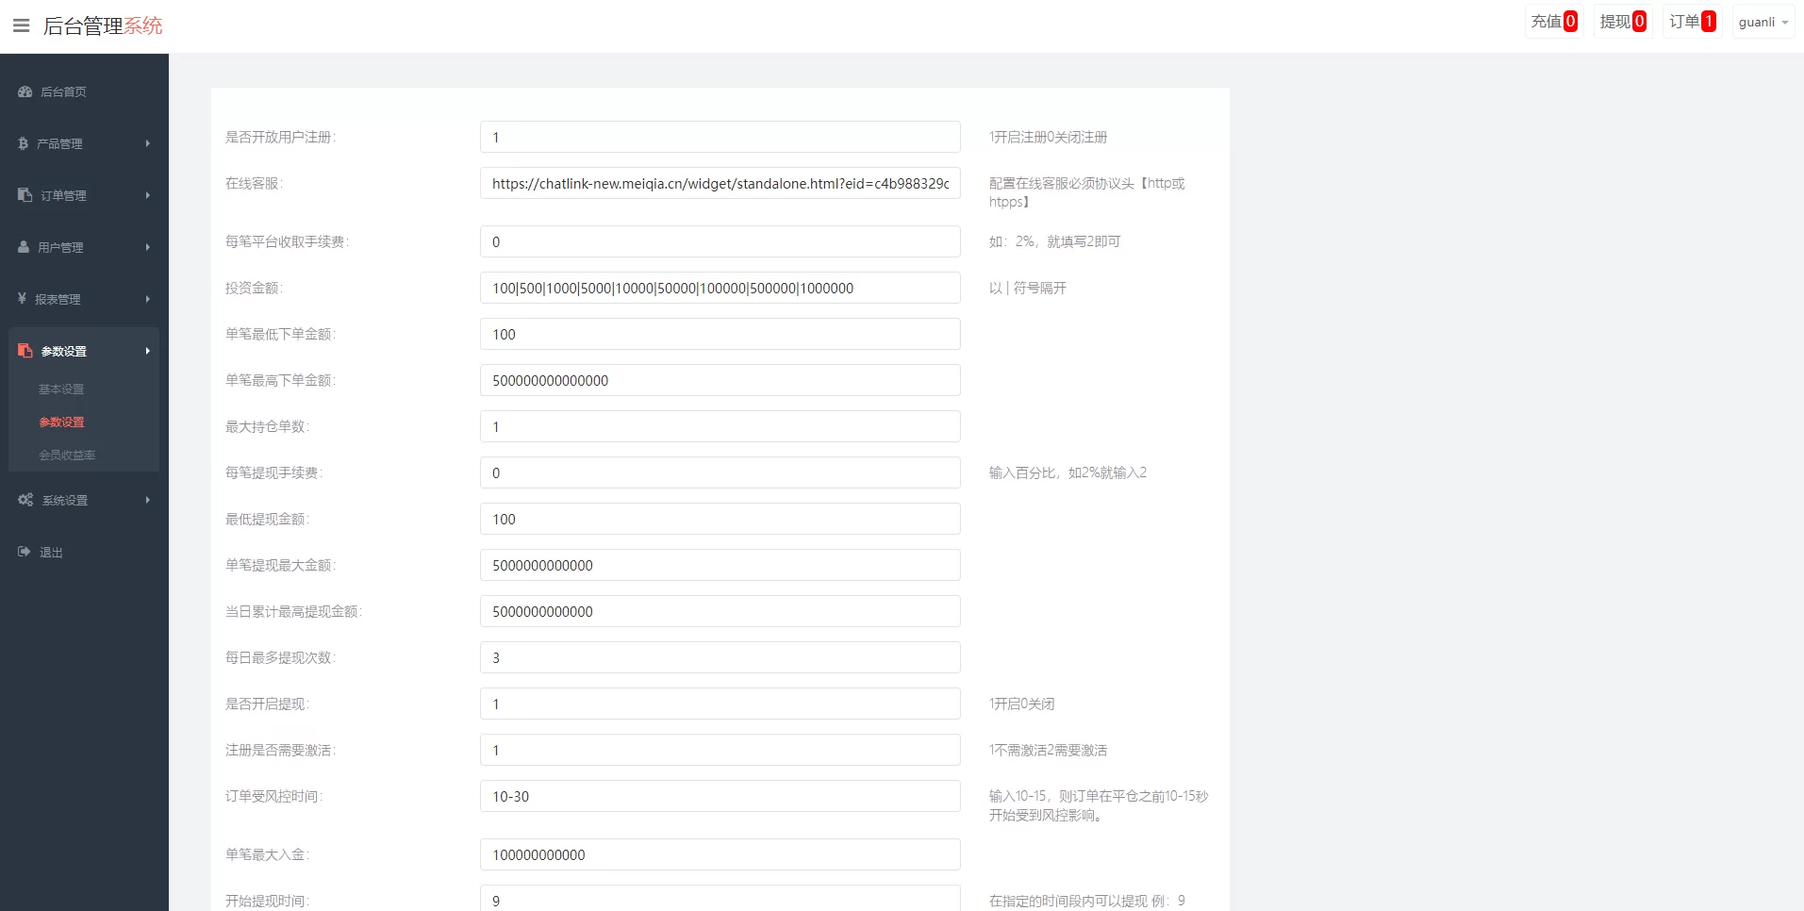Expand the 系统设置 arrow
This screenshot has height=911, width=1804.
(148, 500)
